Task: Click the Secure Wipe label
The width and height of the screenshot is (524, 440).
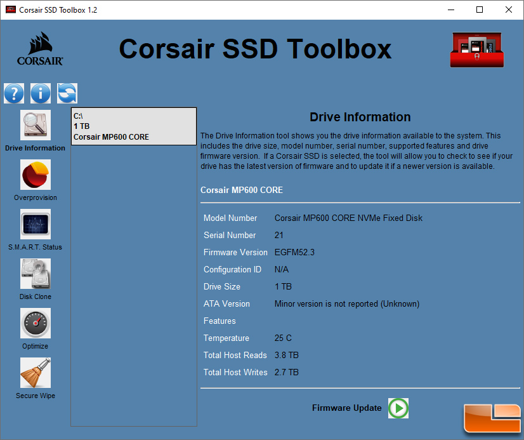Action: (36, 396)
